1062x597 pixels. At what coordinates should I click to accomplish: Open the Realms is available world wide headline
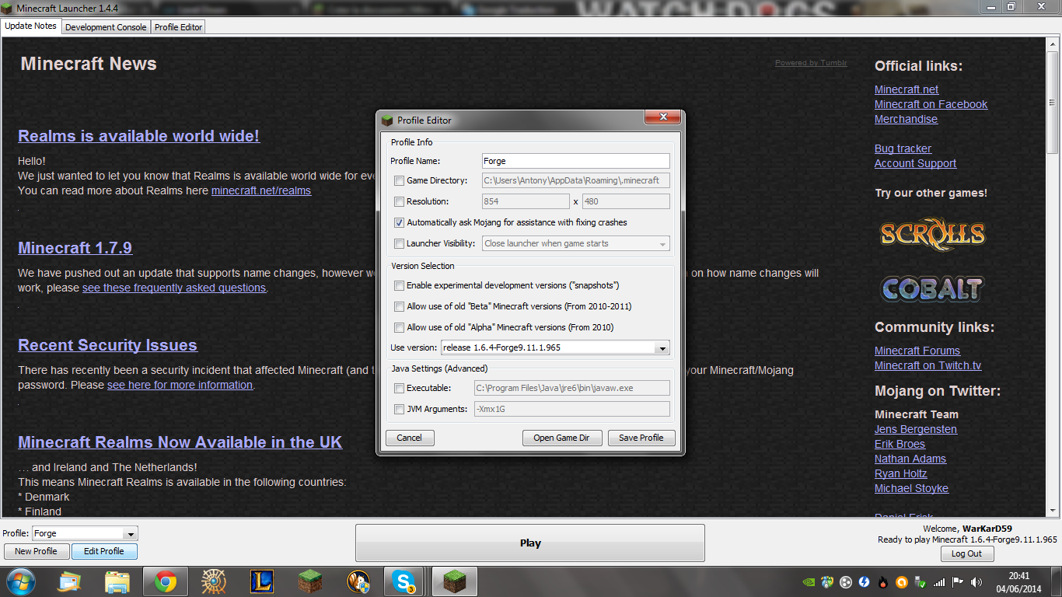[x=138, y=136]
